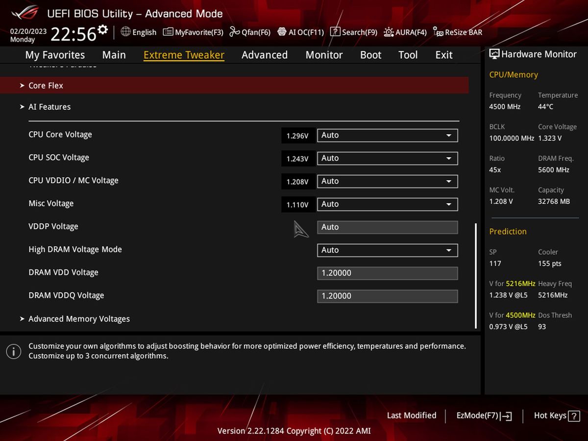Open date and time settings gear
Screen dimensions: 588x441
click(102, 30)
